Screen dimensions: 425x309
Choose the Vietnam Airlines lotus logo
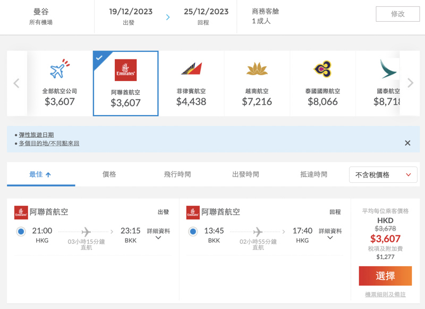pyautogui.click(x=257, y=69)
